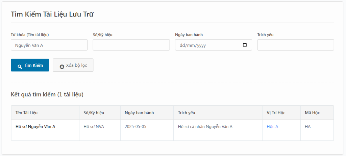346x156 pixels.
Task: Click the X circle icon on Xóa bộ lọc
Action: (x=62, y=67)
